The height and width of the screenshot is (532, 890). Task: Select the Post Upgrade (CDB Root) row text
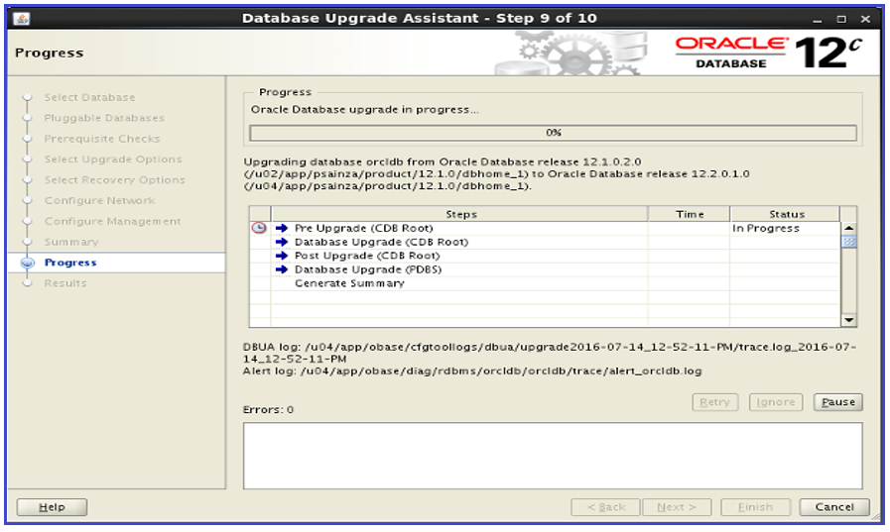pos(367,256)
